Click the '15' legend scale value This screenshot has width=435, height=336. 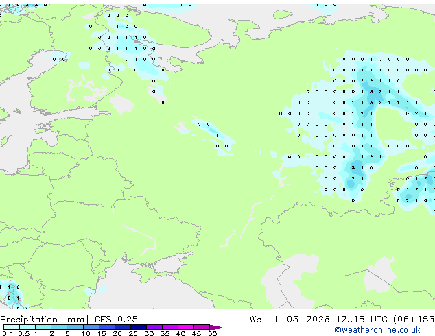tap(102, 333)
